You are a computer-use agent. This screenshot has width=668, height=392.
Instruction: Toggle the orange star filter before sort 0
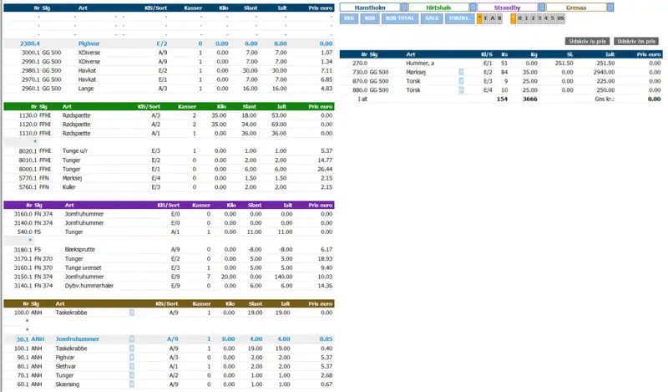(x=513, y=18)
